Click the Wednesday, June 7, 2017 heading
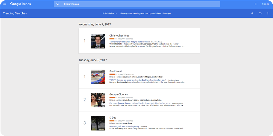The height and width of the screenshot is (136, 273). pos(95,24)
